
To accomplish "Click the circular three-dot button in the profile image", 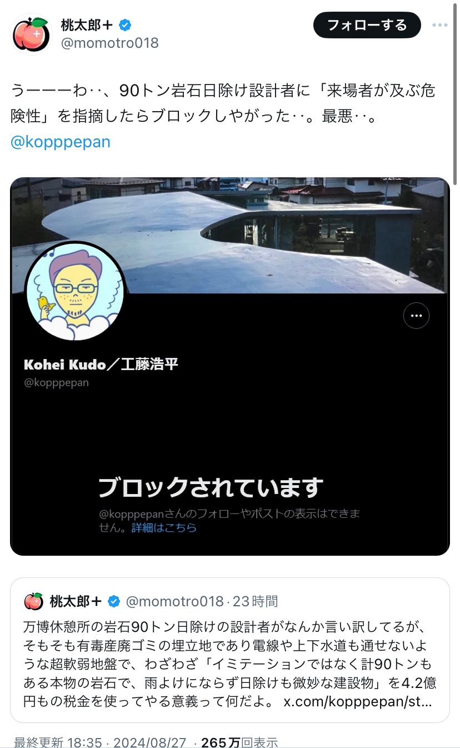I will click(x=416, y=316).
